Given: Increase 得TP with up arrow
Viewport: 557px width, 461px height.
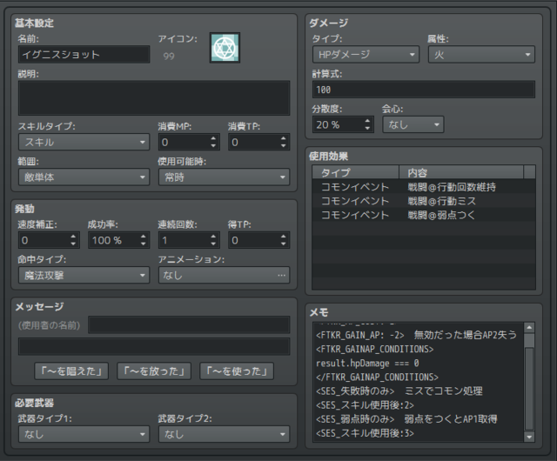Looking at the screenshot, I should click(x=283, y=237).
